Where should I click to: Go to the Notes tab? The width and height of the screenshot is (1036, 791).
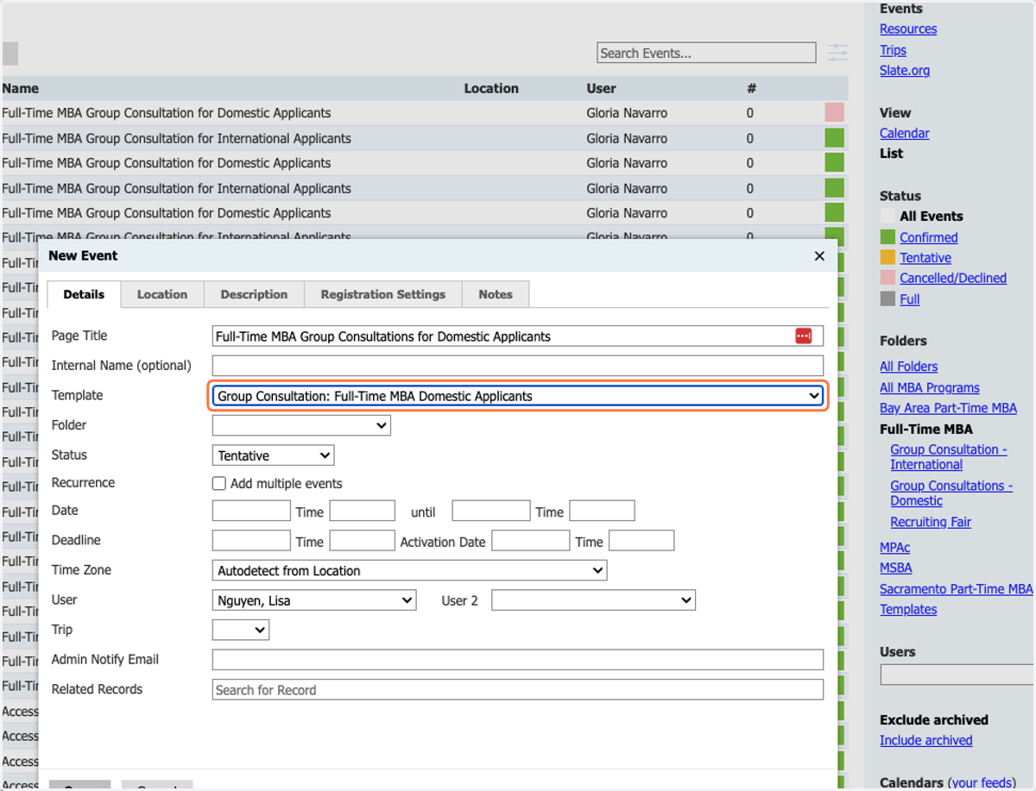click(x=496, y=294)
